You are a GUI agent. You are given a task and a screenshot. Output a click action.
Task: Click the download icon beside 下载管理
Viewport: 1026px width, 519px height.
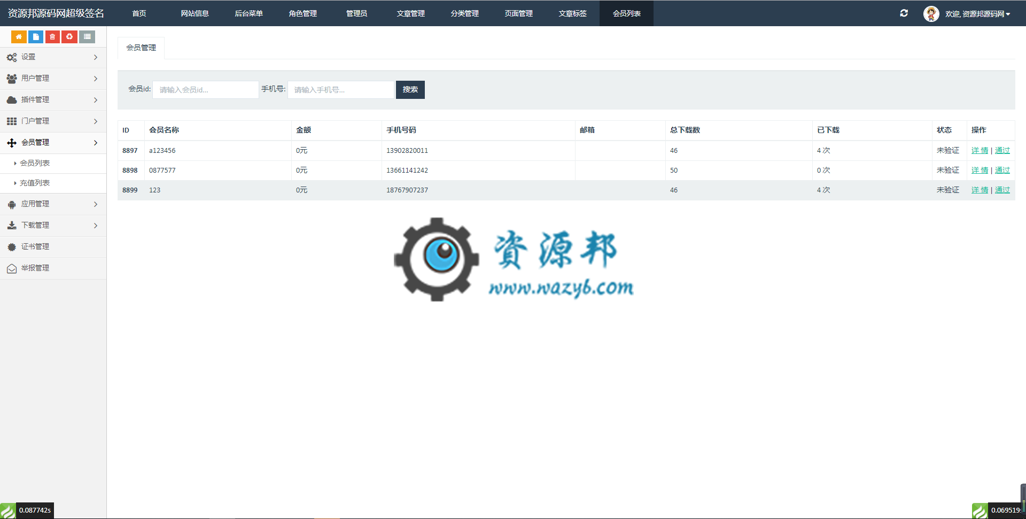12,226
